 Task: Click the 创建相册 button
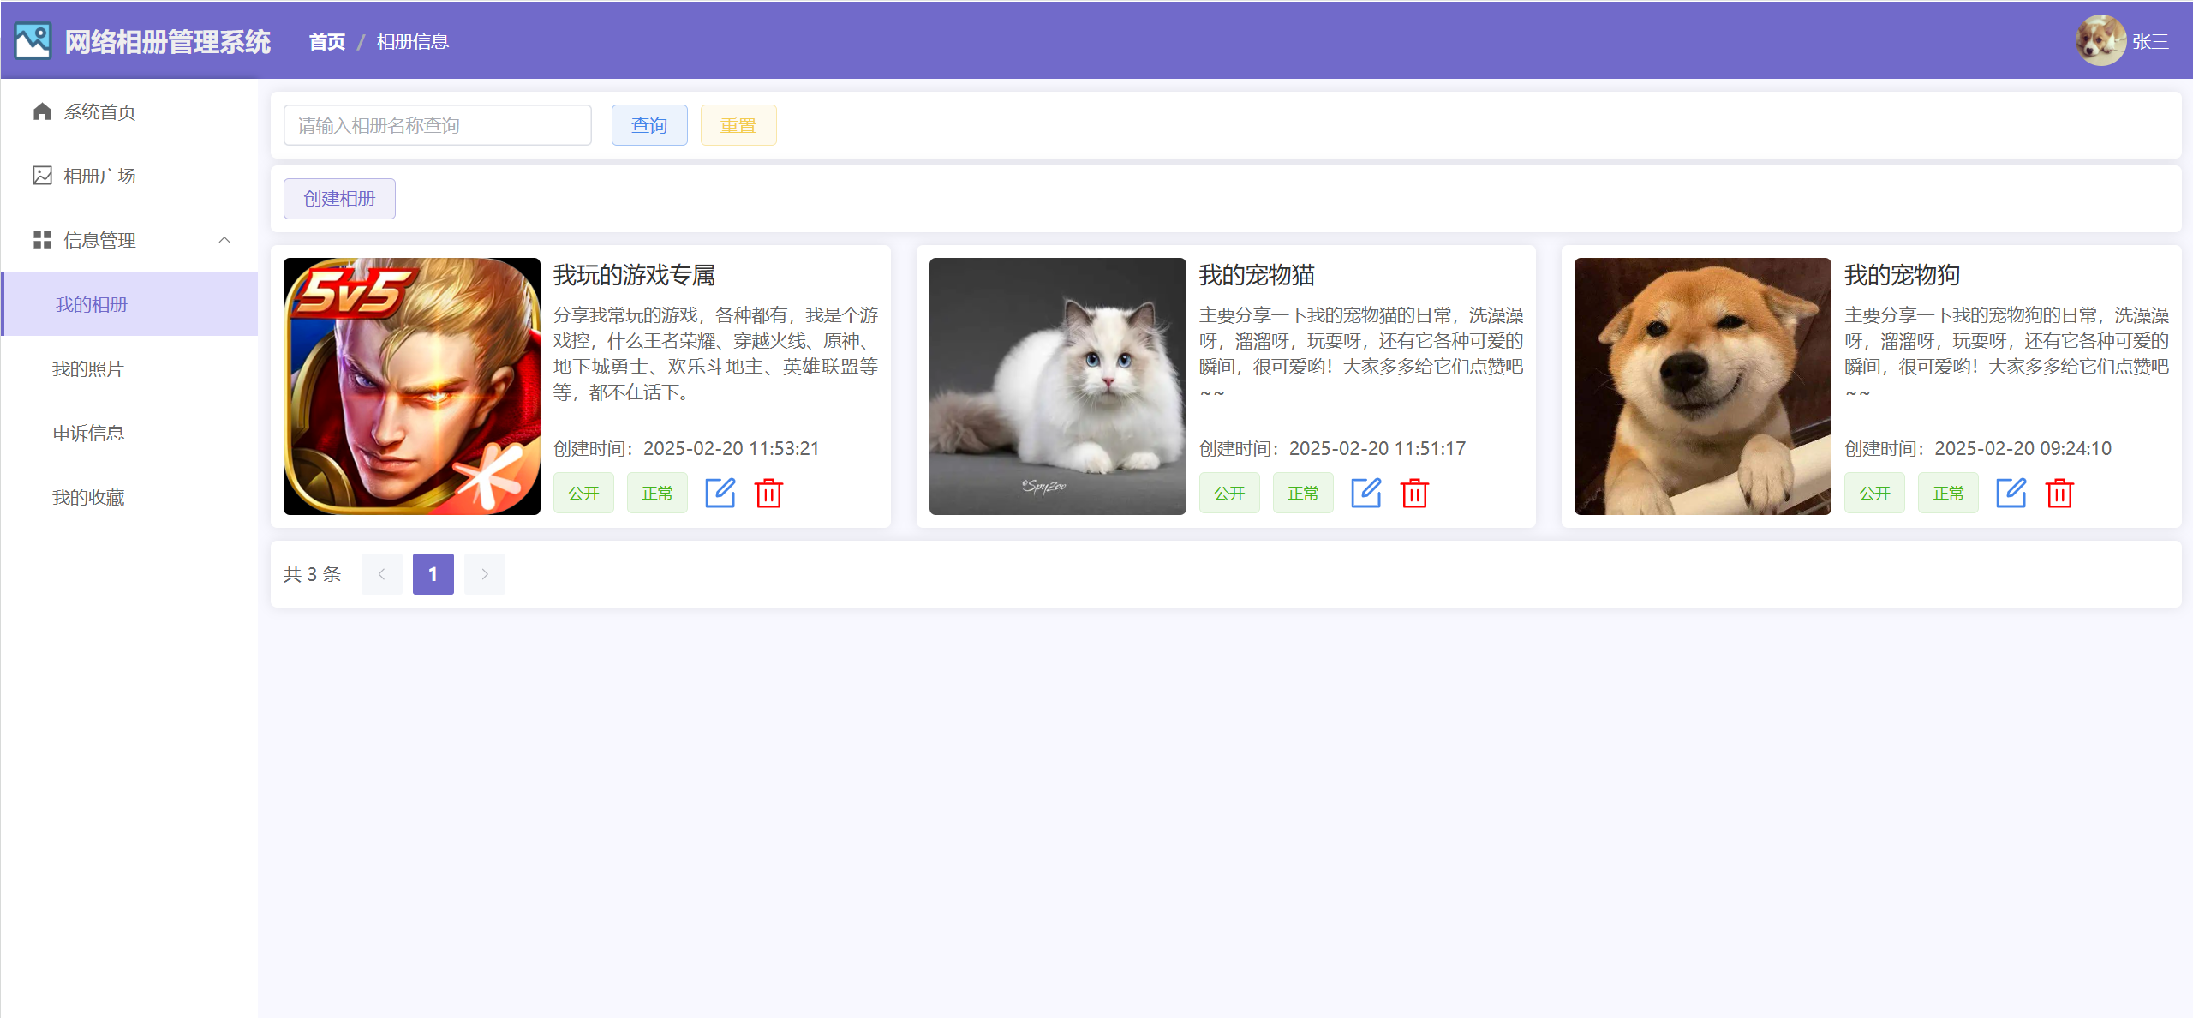click(339, 198)
